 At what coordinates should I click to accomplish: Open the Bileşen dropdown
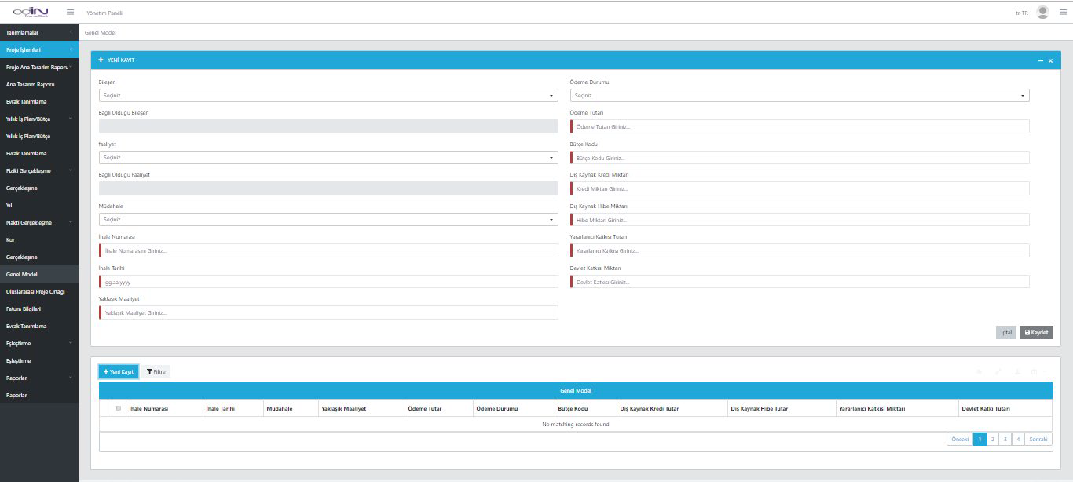coord(328,96)
